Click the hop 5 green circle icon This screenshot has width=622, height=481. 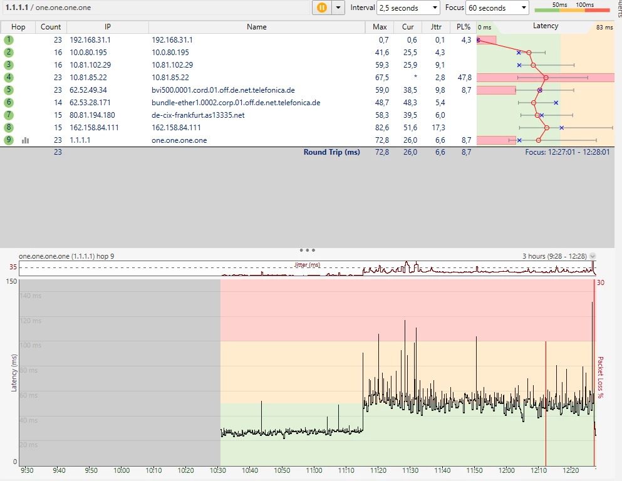(9, 90)
